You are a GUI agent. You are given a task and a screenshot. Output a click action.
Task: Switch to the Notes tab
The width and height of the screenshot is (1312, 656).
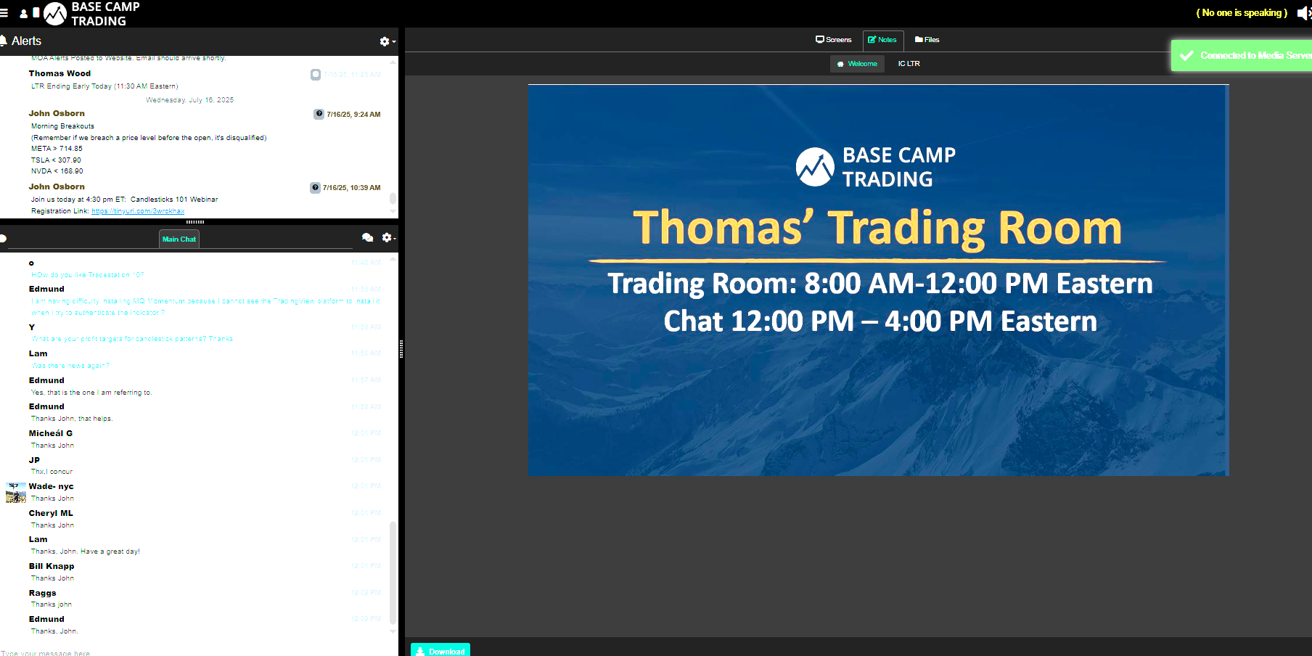882,40
